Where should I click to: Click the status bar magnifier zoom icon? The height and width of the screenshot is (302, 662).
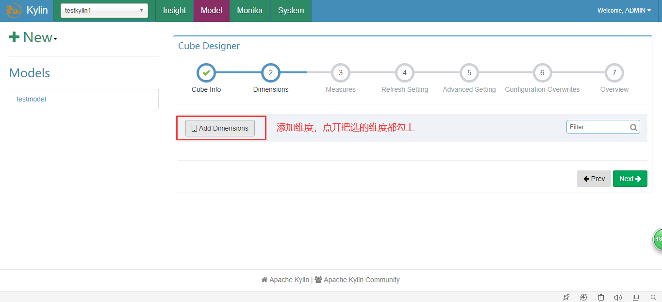pos(653,297)
